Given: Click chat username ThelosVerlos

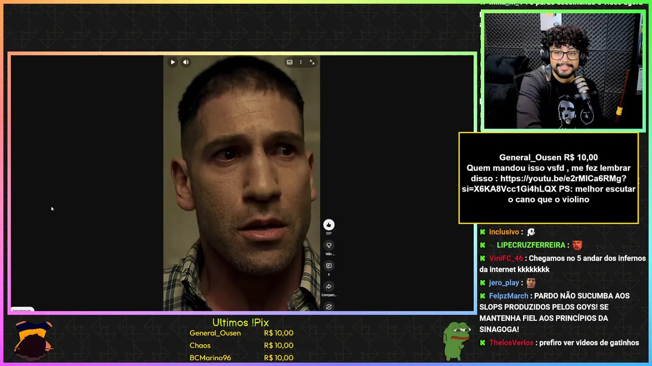Looking at the screenshot, I should (511, 343).
